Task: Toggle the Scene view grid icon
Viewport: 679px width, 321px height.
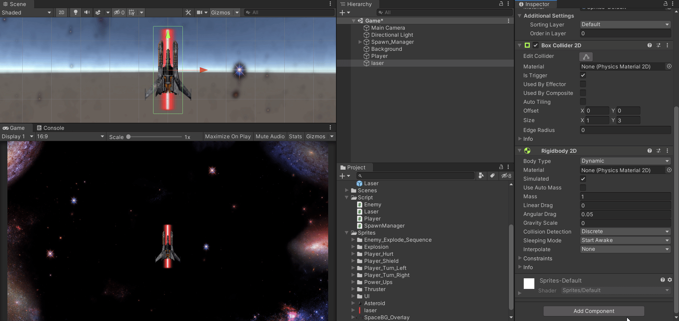Action: click(x=132, y=12)
